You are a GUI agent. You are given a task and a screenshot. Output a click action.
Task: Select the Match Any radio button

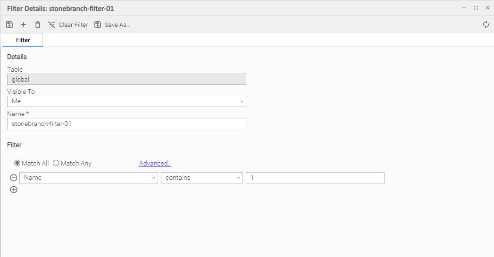click(56, 163)
